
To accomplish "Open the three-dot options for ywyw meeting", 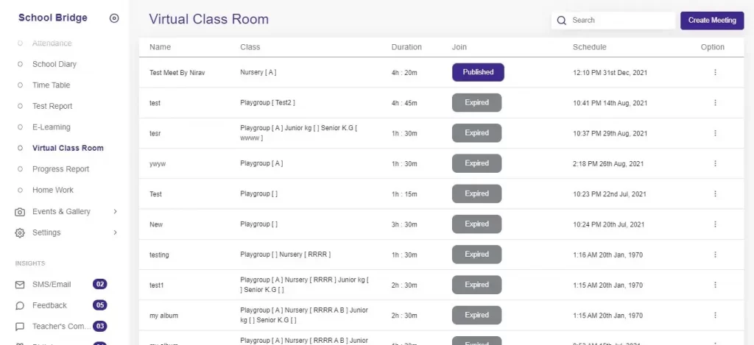I will pyautogui.click(x=715, y=163).
